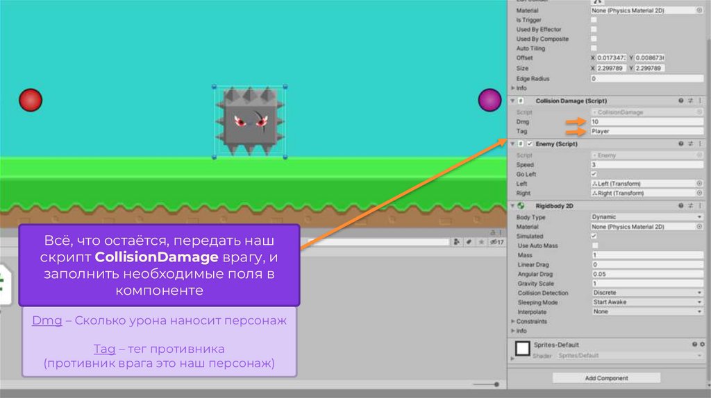This screenshot has height=398, width=711.
Task: Collapse the Rigidbody 2D component
Action: 513,205
